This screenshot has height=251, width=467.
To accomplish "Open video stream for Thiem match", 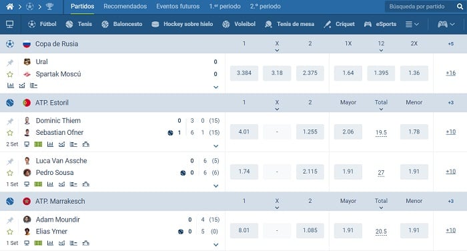I will (x=27, y=144).
